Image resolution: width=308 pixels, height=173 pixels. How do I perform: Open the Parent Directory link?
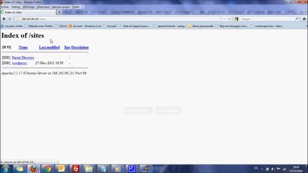23,58
